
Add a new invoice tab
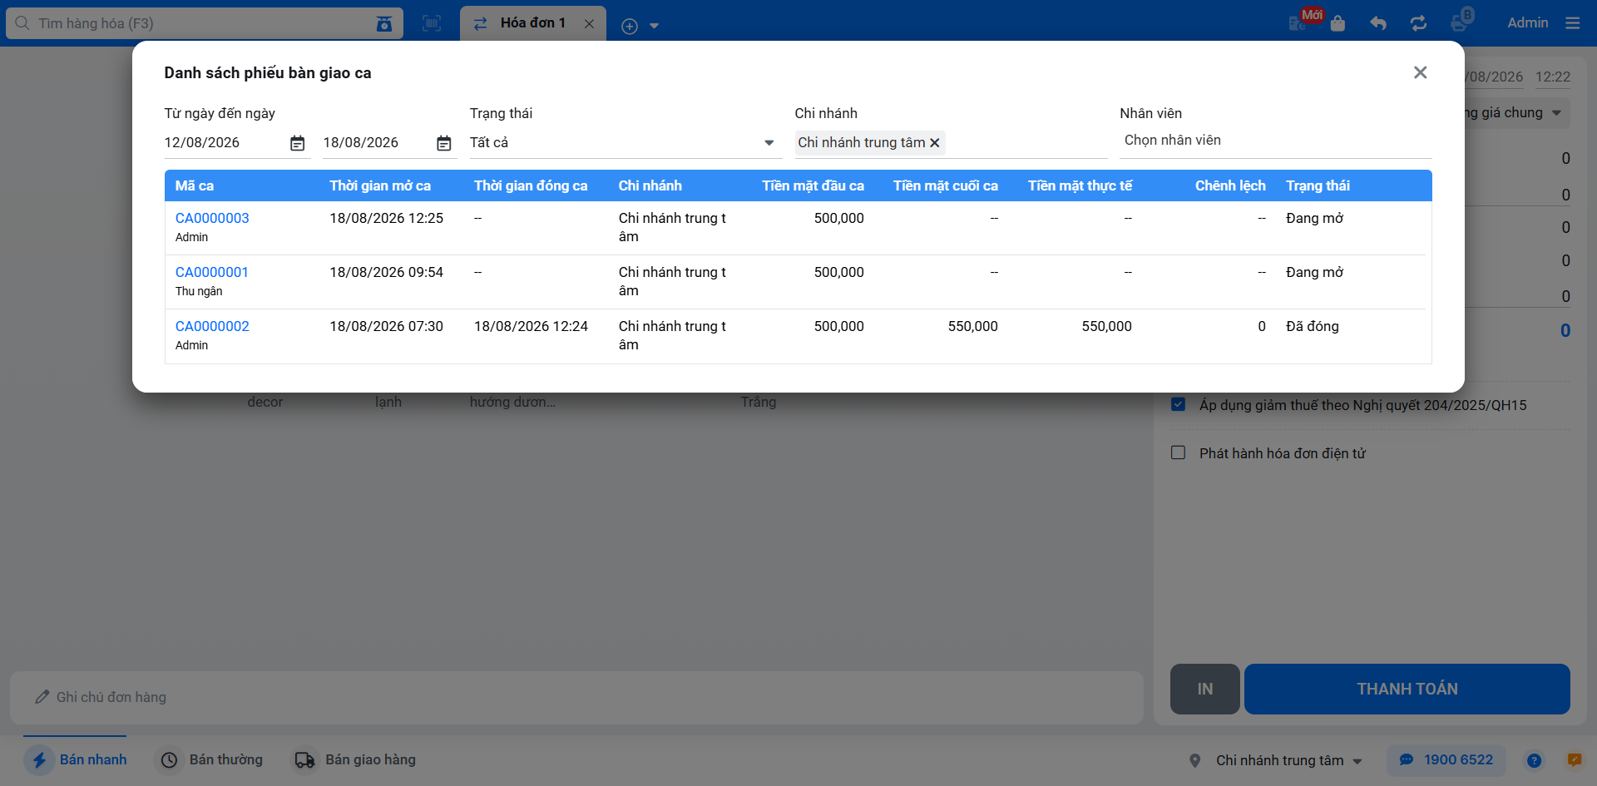coord(630,26)
